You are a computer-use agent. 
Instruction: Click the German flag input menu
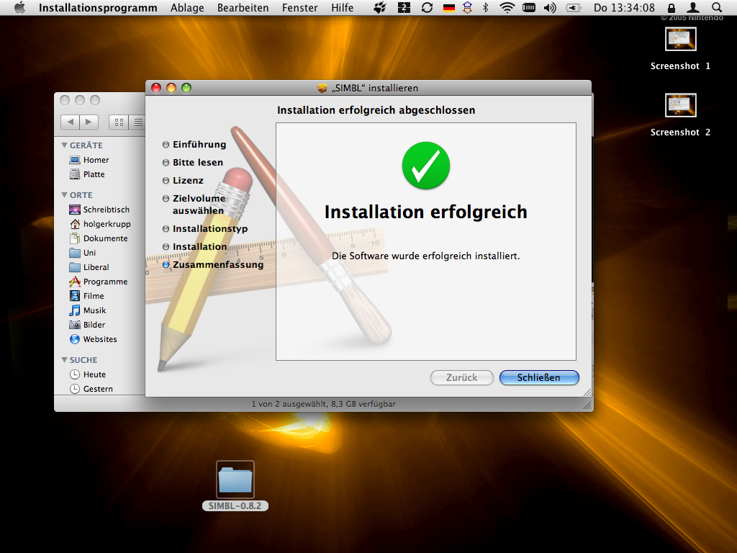pyautogui.click(x=449, y=7)
